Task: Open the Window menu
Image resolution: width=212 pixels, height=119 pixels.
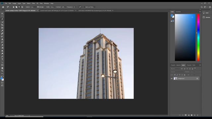Action: click(x=46, y=3)
